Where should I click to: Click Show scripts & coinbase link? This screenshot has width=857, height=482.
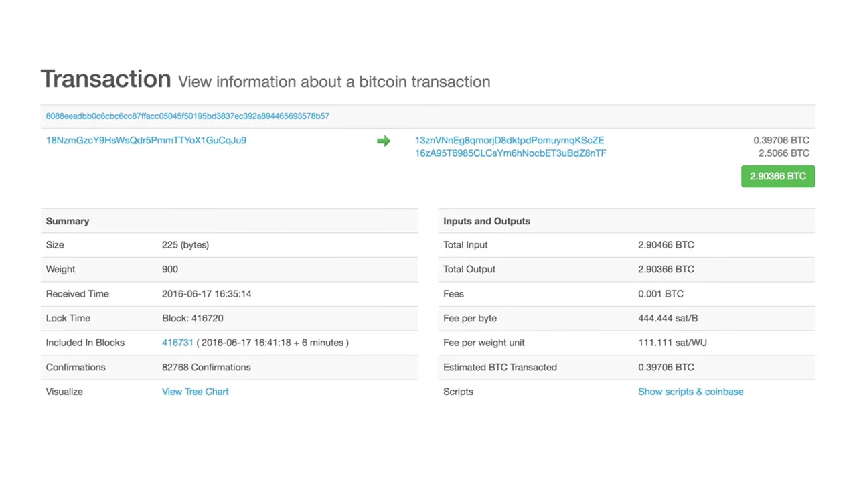click(691, 392)
